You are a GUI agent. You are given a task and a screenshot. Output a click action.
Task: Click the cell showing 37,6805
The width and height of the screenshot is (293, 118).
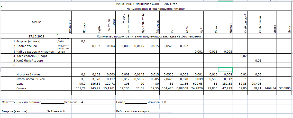(285, 88)
